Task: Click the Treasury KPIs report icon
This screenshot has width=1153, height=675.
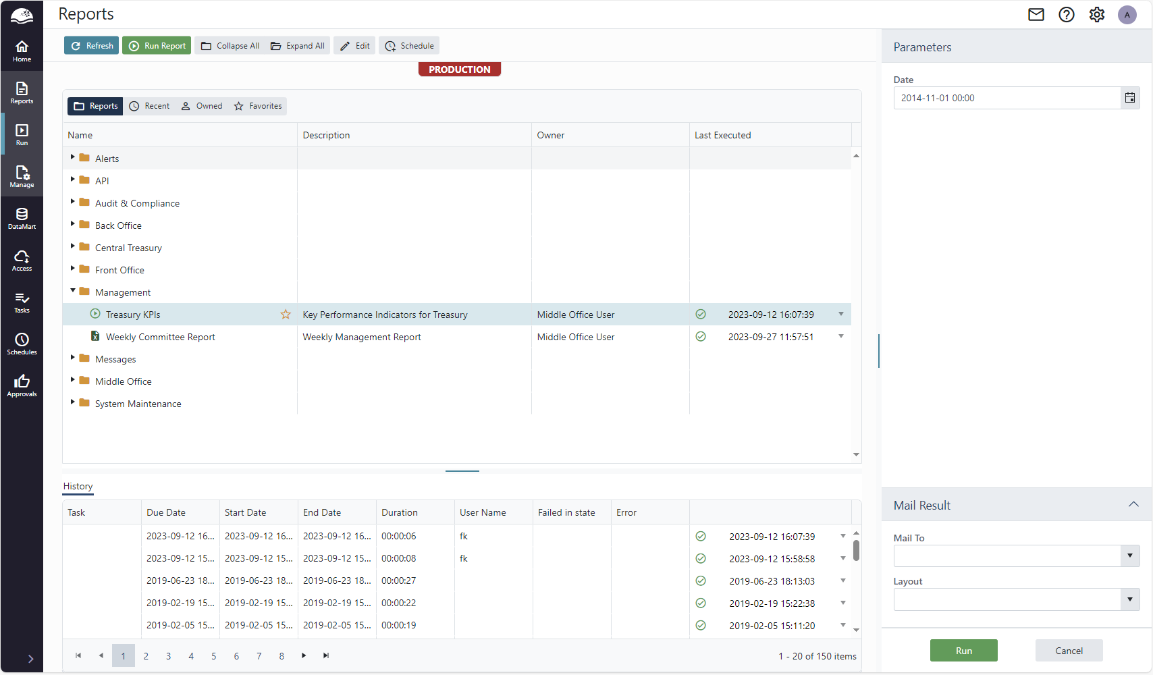Action: pyautogui.click(x=95, y=314)
